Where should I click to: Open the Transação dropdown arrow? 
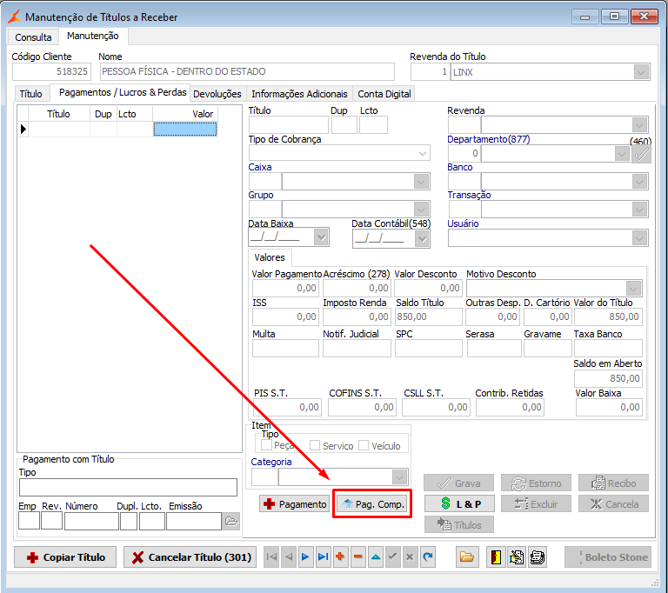[639, 210]
